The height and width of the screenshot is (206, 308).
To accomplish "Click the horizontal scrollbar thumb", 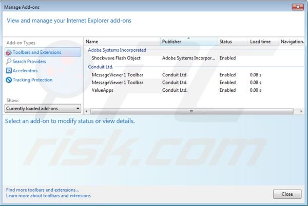I will click(x=191, y=111).
